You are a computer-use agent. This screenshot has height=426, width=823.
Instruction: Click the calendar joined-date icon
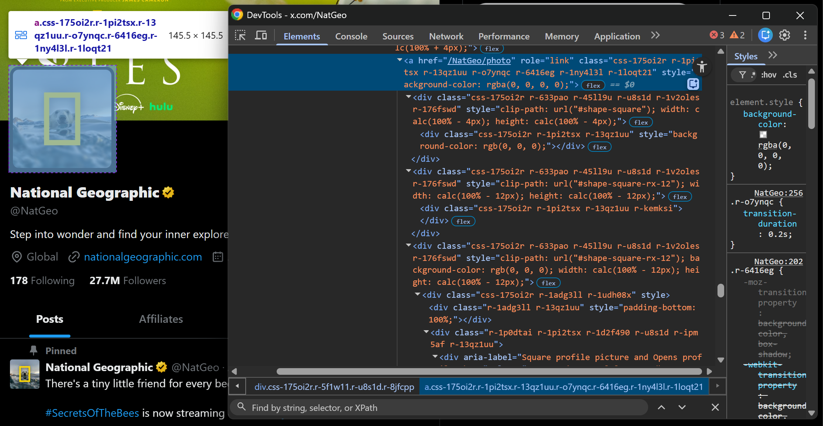[218, 257]
